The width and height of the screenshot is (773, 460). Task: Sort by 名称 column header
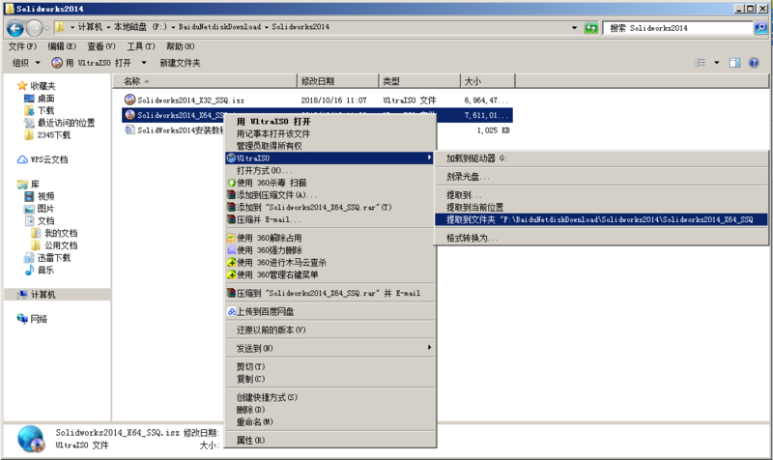click(x=205, y=81)
